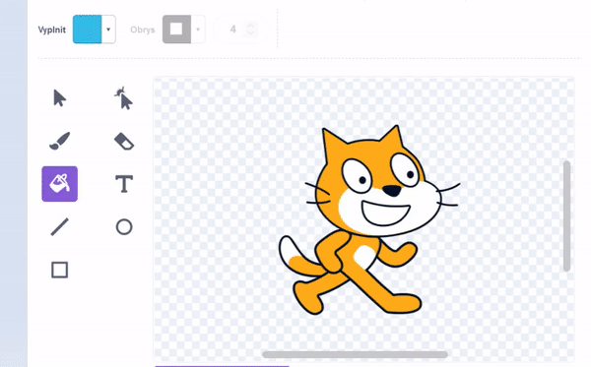Decrease outline width with the down arrow
The height and width of the screenshot is (367, 591).
coord(250,33)
